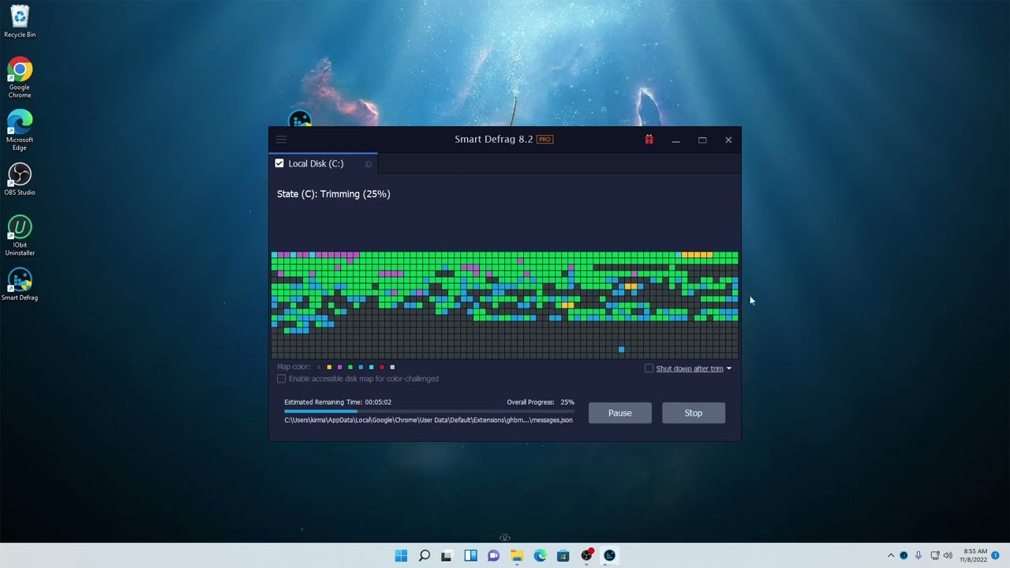Open the Smart Defrag hamburger menu

281,140
